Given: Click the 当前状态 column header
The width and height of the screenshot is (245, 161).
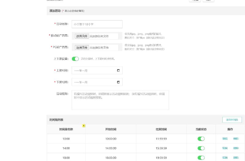Looking at the screenshot, I should click(201, 129).
